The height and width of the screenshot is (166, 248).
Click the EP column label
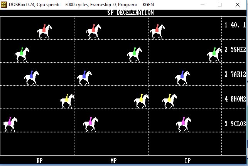(x=40, y=161)
